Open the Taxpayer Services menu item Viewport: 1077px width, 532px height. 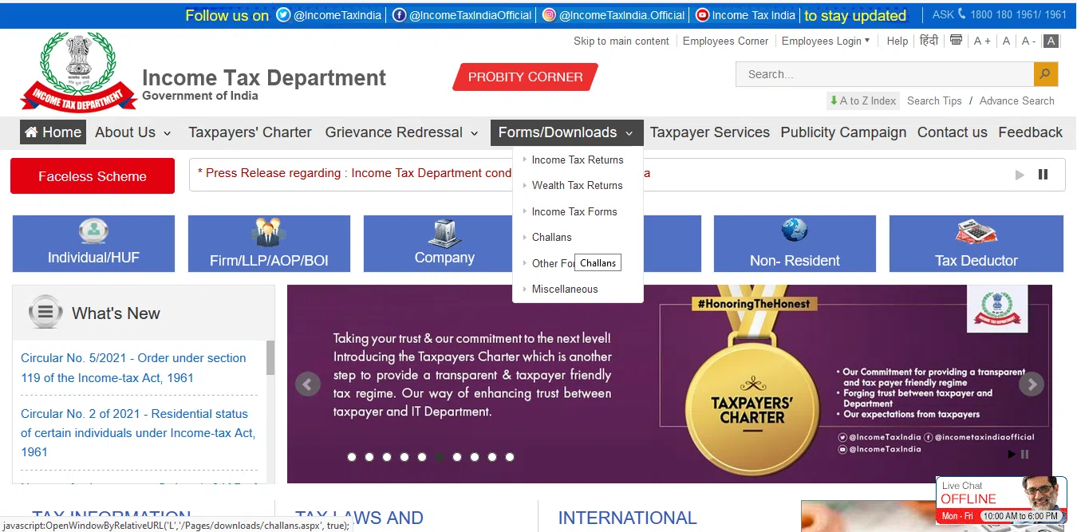pyautogui.click(x=709, y=132)
